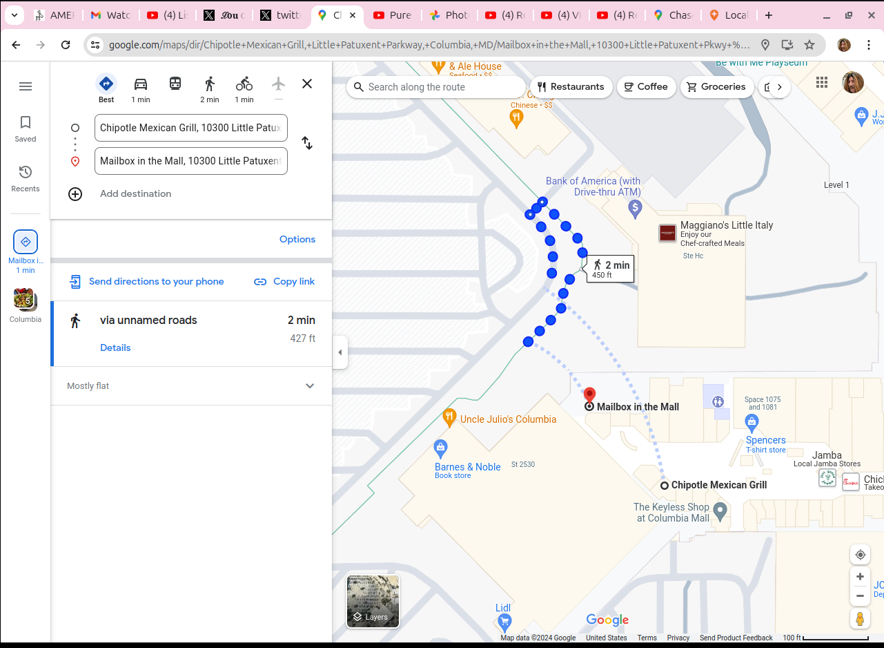
Task: Select the Mailbox in the Mall directions shortcut
Action: point(26,251)
